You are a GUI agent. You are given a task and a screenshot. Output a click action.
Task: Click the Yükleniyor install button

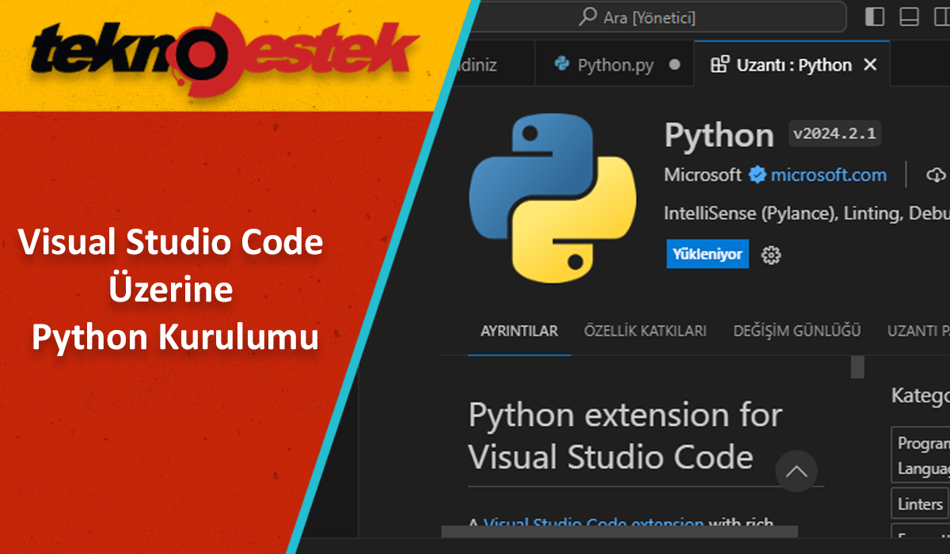[x=707, y=254]
